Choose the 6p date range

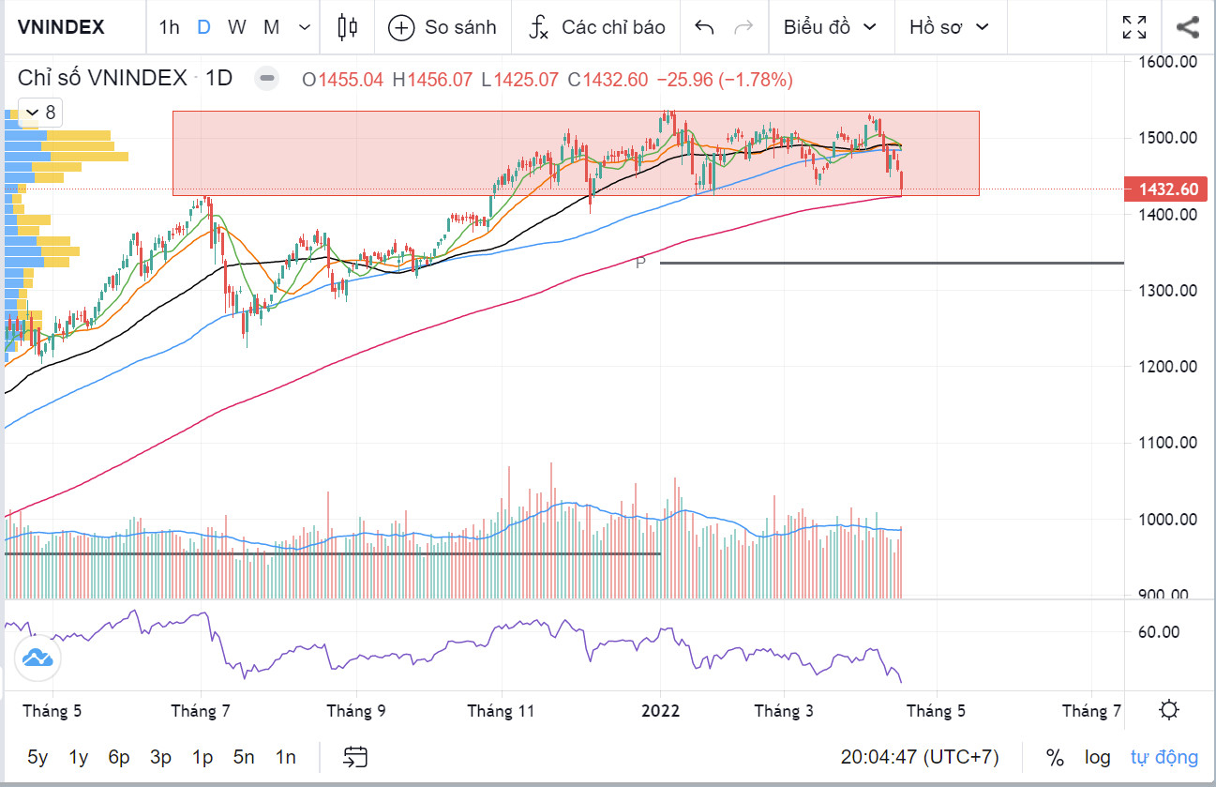tap(119, 757)
